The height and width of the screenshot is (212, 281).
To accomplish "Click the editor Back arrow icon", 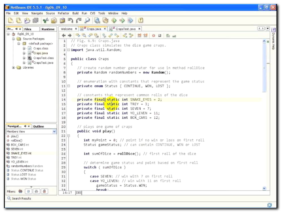I will tap(64, 35).
